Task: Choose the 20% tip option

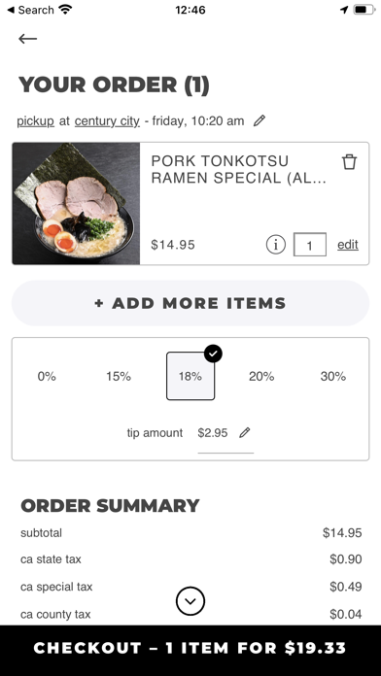Action: [x=261, y=377]
